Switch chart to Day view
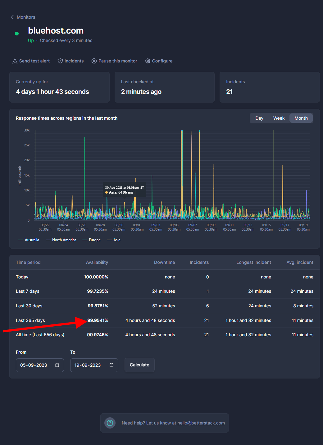The width and height of the screenshot is (323, 445). (259, 118)
